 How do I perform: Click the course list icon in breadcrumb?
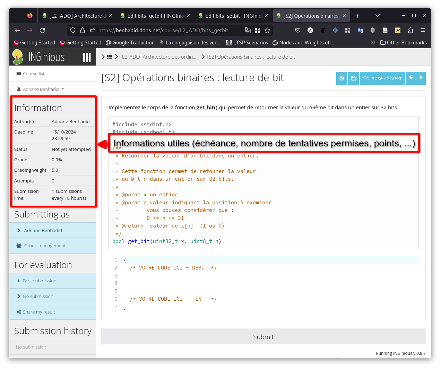[x=110, y=57]
